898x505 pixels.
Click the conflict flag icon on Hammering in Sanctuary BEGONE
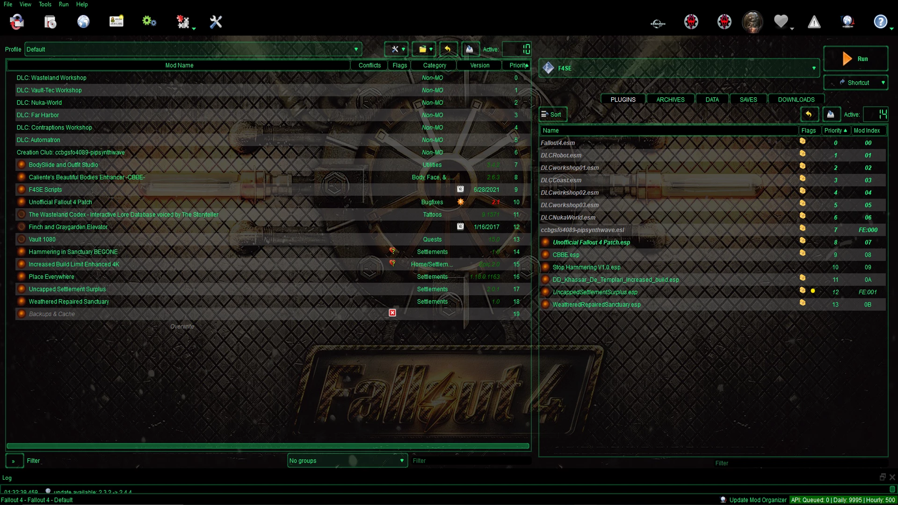392,251
